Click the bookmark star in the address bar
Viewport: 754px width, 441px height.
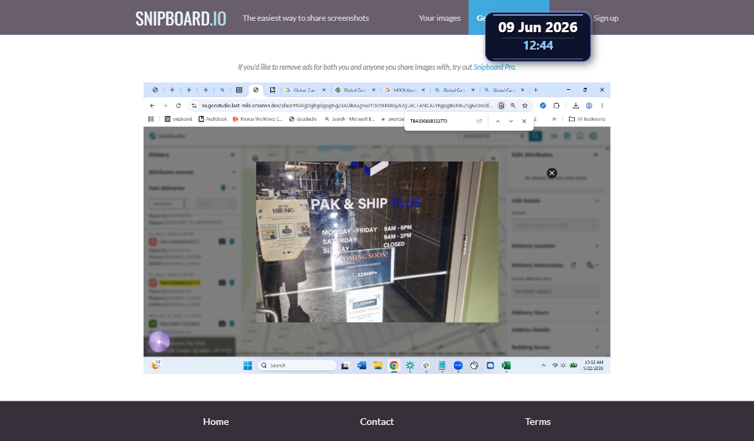click(525, 106)
